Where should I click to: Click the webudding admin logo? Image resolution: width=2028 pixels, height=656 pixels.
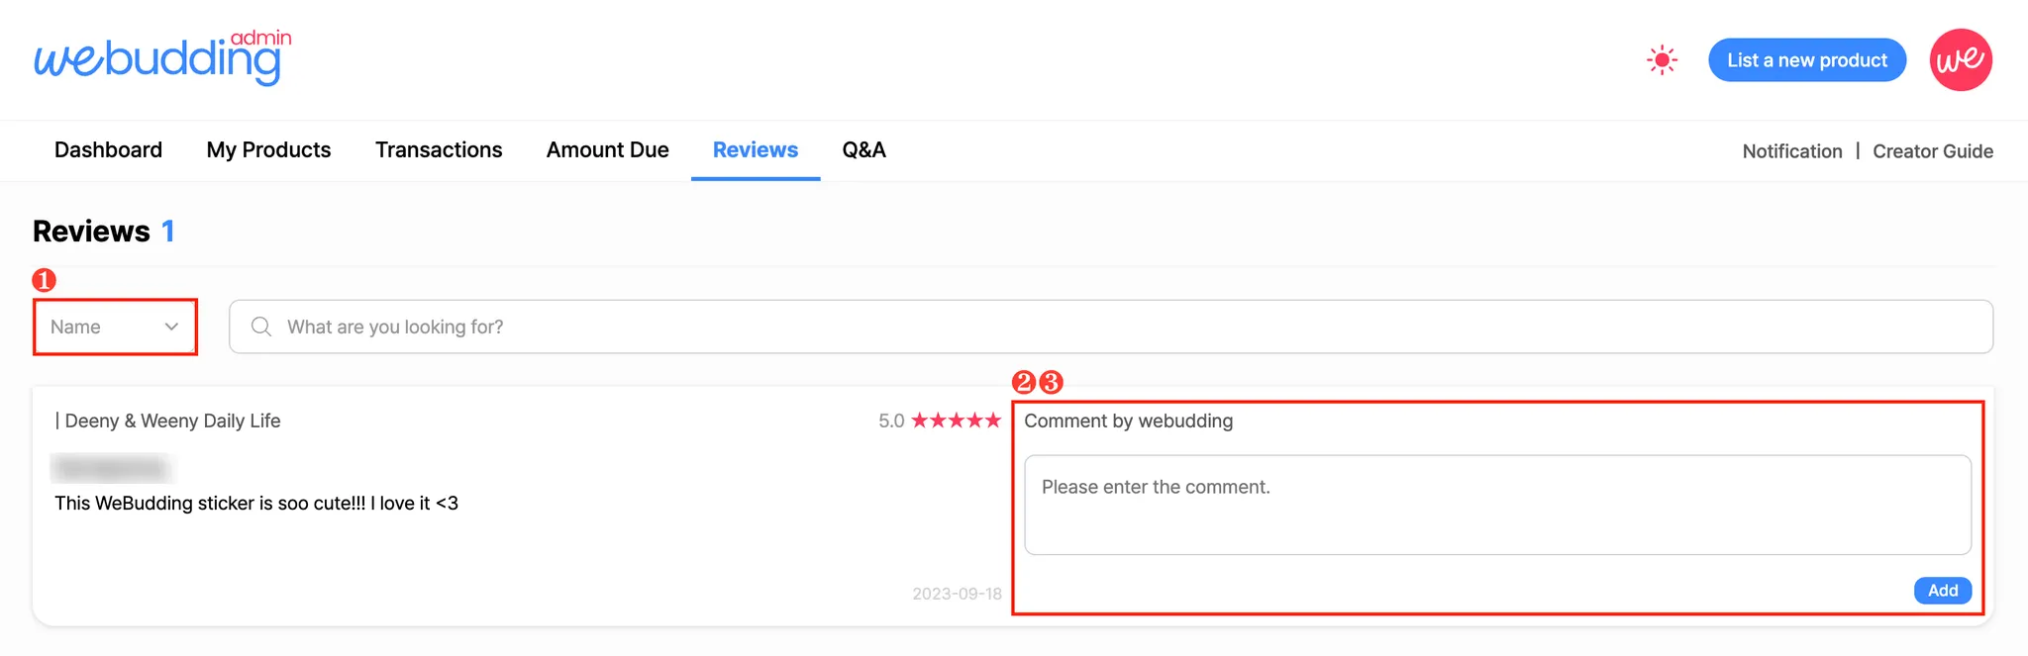coord(162,57)
